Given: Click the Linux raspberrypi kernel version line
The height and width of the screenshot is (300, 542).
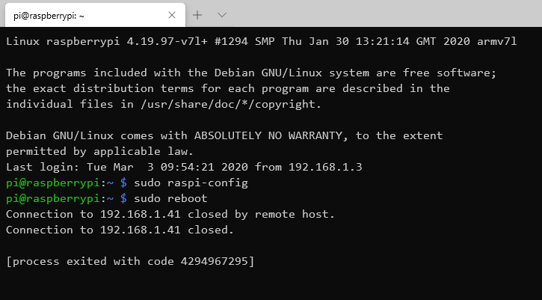Looking at the screenshot, I should (262, 42).
